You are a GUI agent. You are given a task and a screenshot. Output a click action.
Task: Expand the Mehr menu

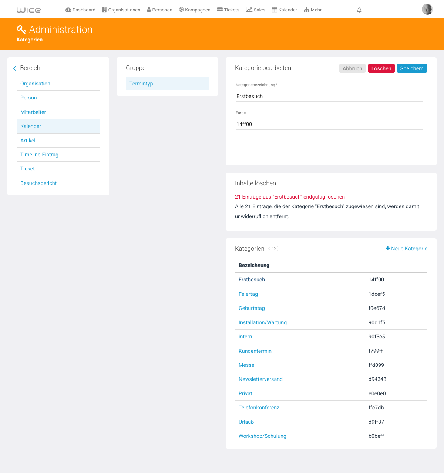(313, 10)
